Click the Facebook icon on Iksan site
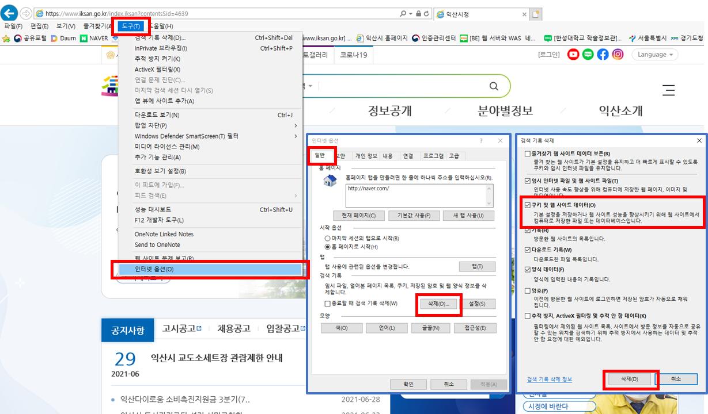 pyautogui.click(x=603, y=55)
